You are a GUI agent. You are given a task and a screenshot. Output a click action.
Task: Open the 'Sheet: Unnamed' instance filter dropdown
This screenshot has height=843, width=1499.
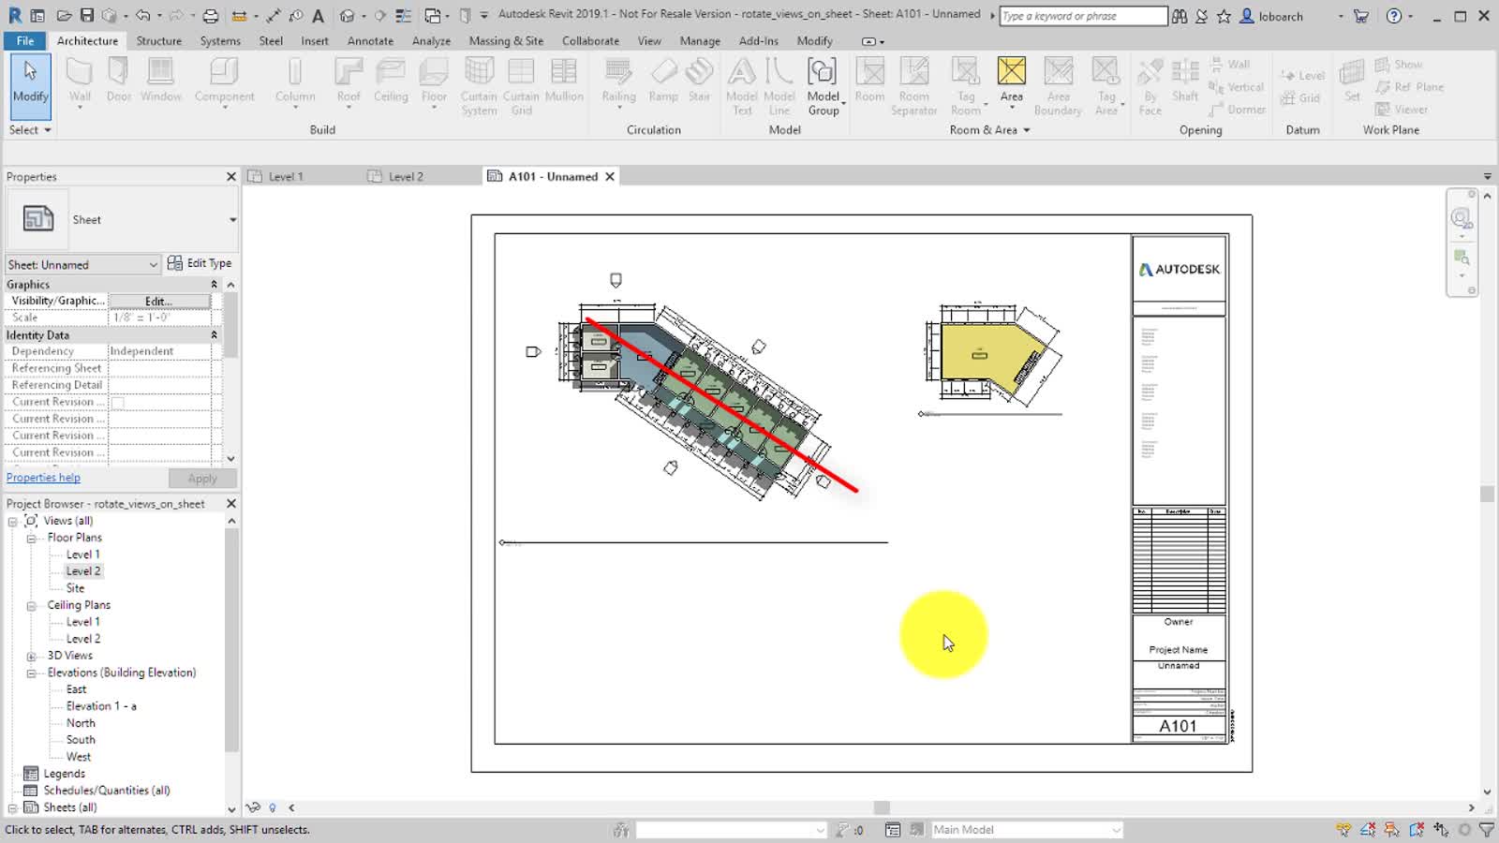153,264
